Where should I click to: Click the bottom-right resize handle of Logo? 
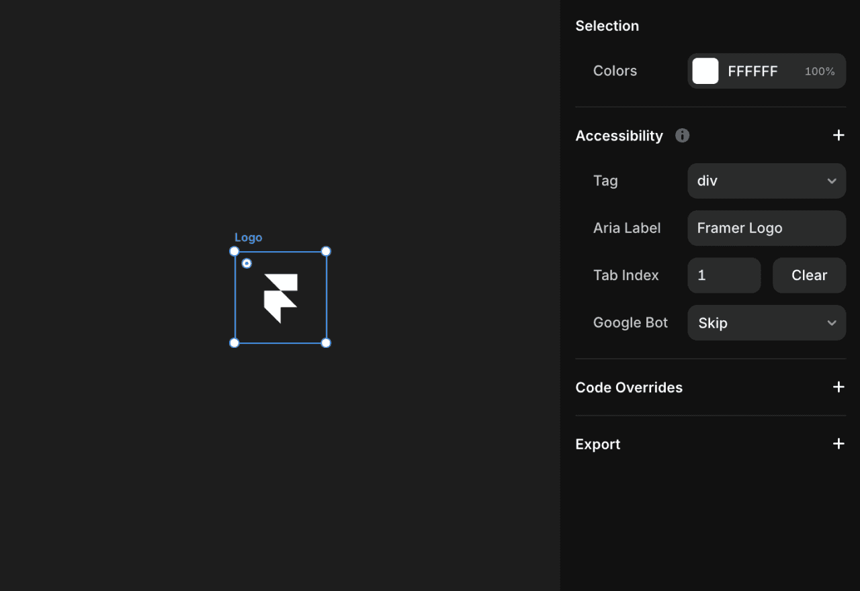(326, 343)
